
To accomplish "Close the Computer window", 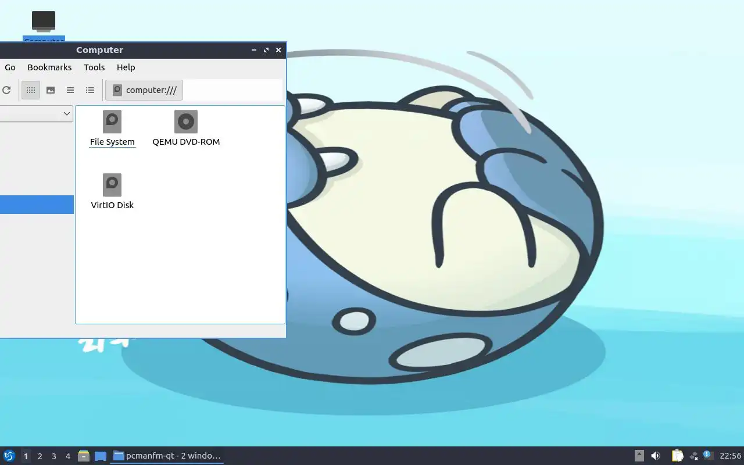I will coord(278,50).
